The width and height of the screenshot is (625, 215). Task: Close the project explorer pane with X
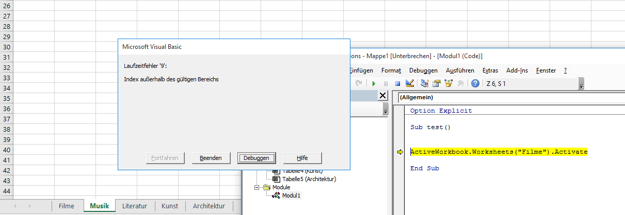tap(382, 96)
